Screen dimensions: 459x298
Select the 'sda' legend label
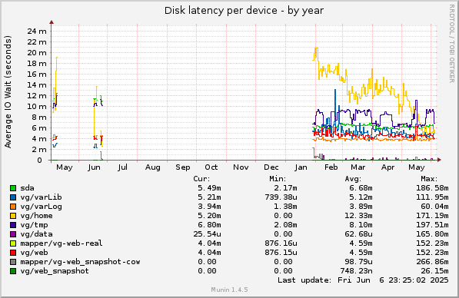click(27, 188)
